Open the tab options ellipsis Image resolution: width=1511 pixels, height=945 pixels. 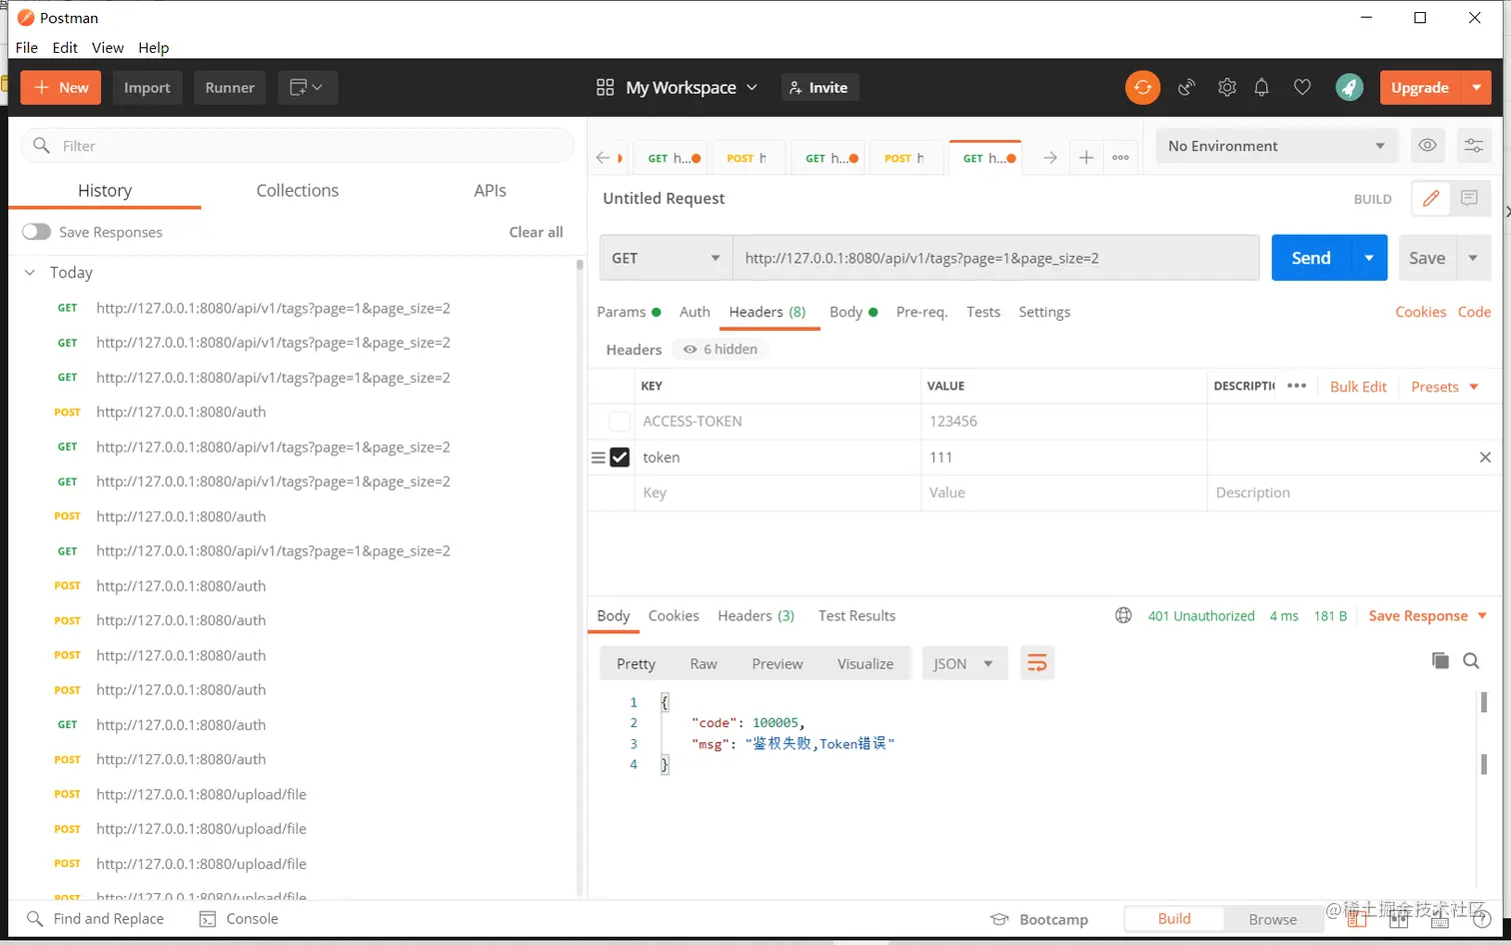tap(1120, 158)
